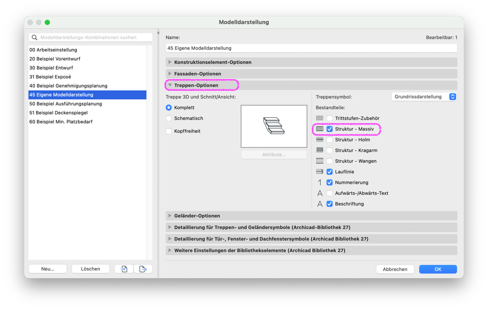Click the Löschen button
This screenshot has width=488, height=310.
click(91, 269)
